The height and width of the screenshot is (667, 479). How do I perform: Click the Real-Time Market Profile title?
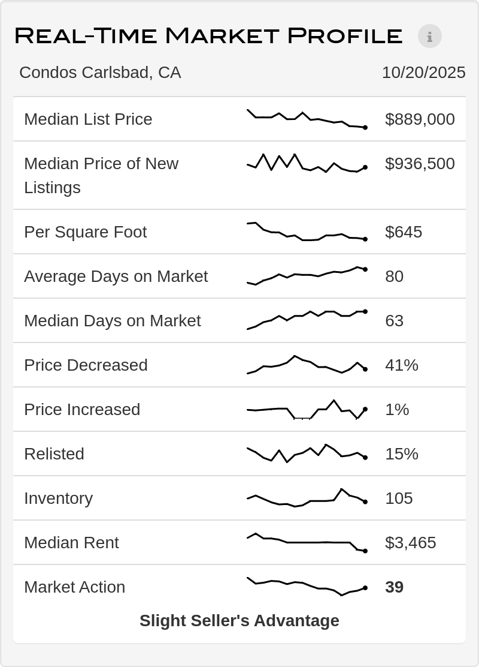[x=208, y=36]
